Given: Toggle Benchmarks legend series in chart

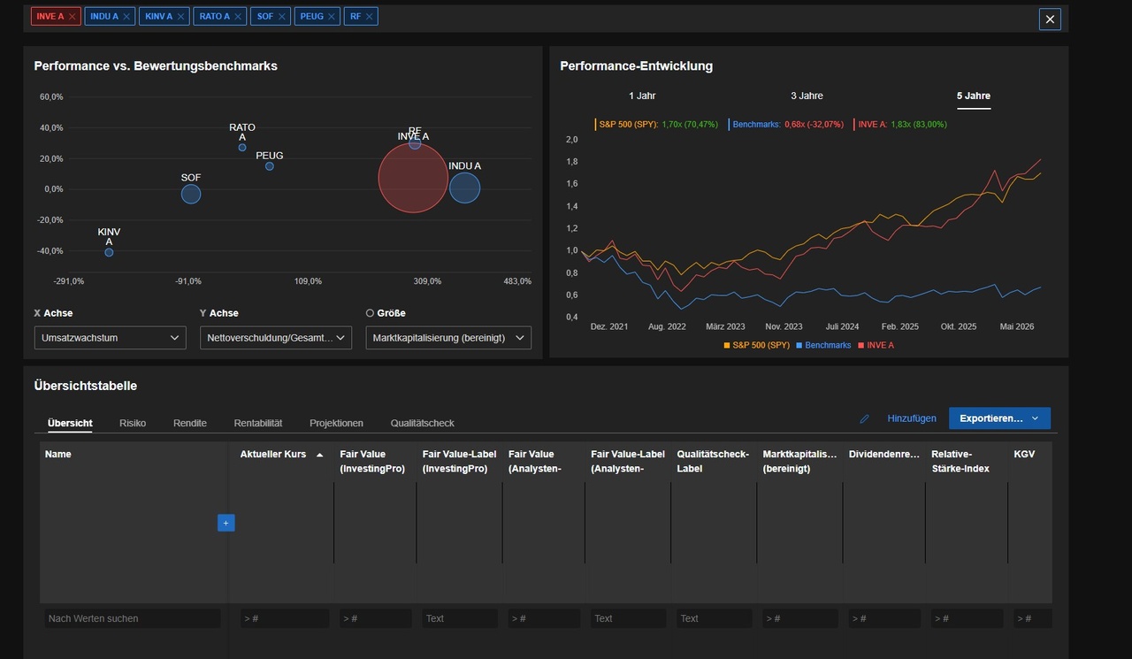Looking at the screenshot, I should point(823,345).
